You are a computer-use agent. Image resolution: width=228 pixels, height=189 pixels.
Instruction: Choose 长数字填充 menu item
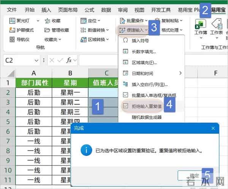(x=151, y=51)
